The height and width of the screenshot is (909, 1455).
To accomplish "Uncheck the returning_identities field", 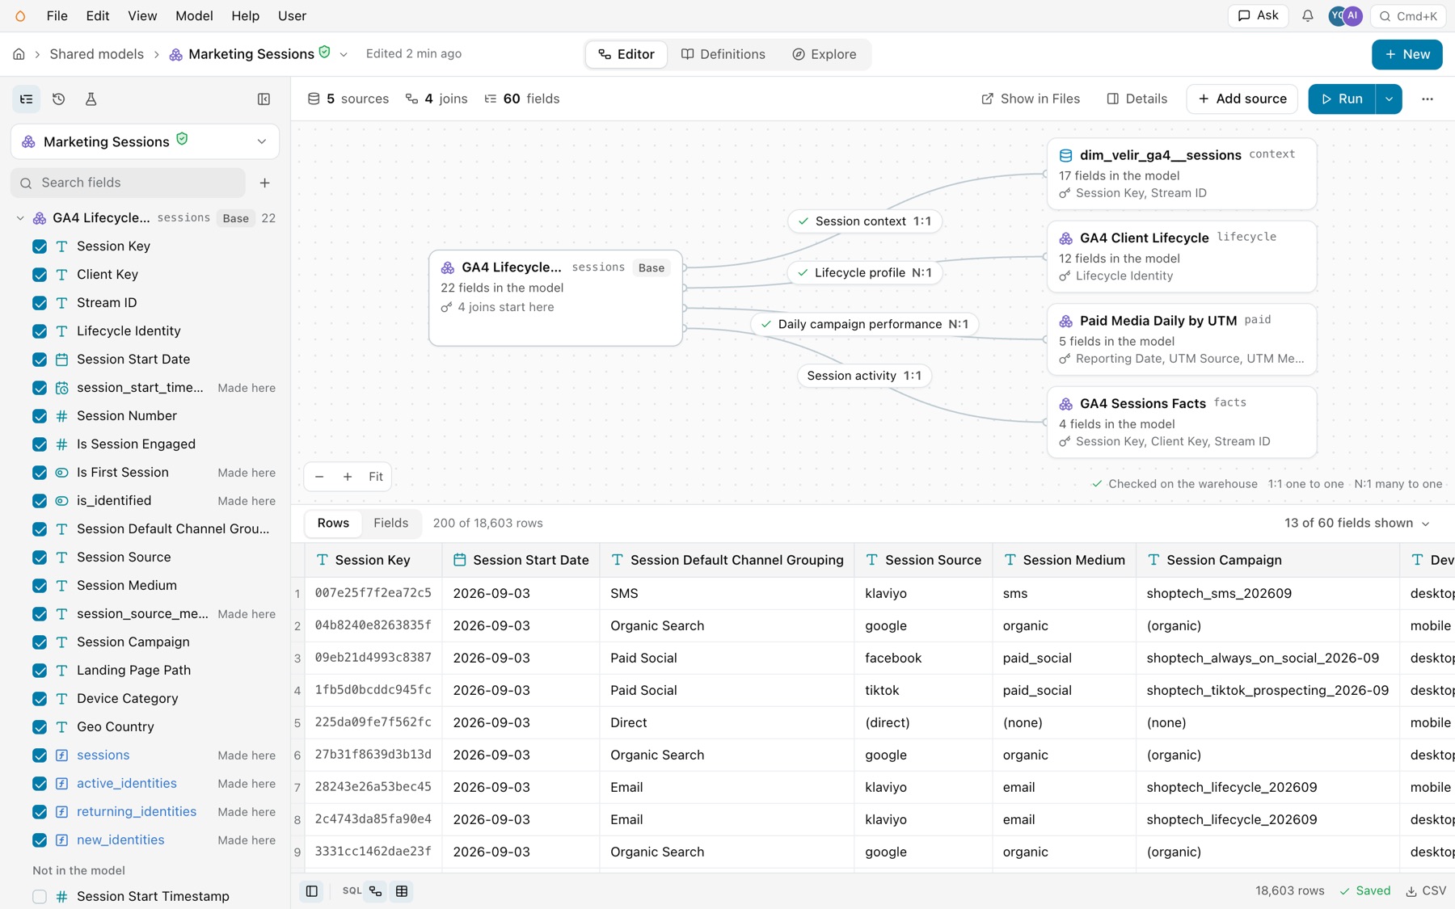I will point(40,812).
